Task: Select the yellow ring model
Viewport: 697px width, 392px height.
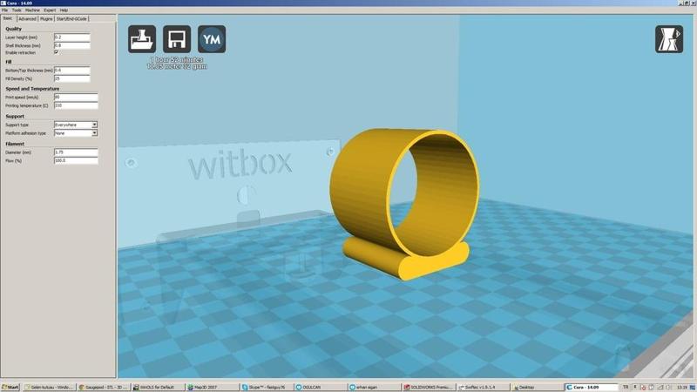Action: [x=403, y=205]
